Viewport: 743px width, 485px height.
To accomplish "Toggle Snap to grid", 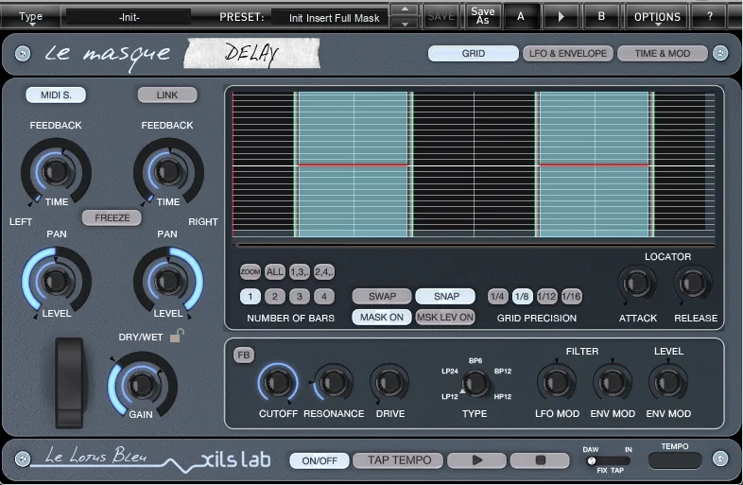I will point(445,296).
